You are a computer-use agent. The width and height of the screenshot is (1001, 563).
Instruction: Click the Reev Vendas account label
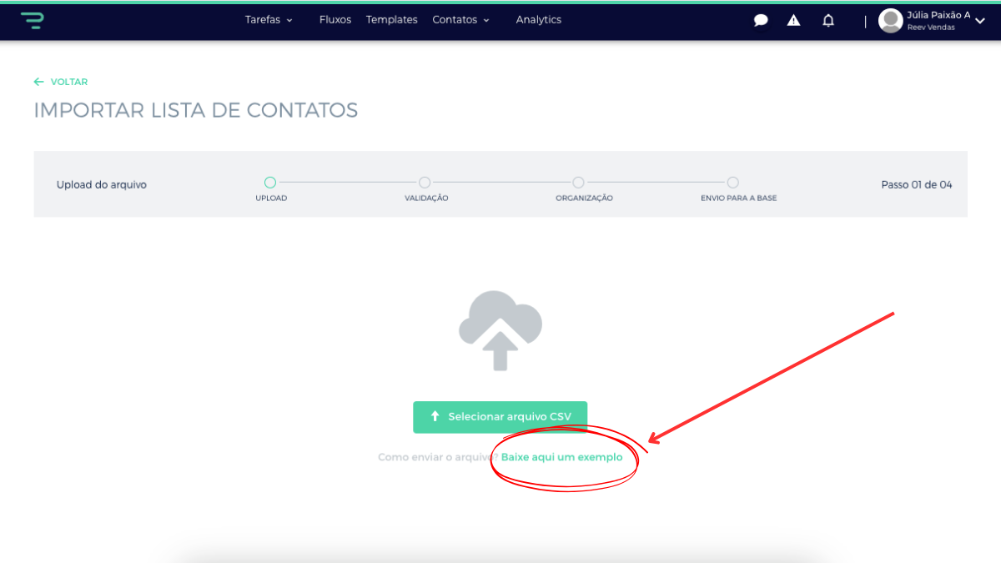point(931,28)
